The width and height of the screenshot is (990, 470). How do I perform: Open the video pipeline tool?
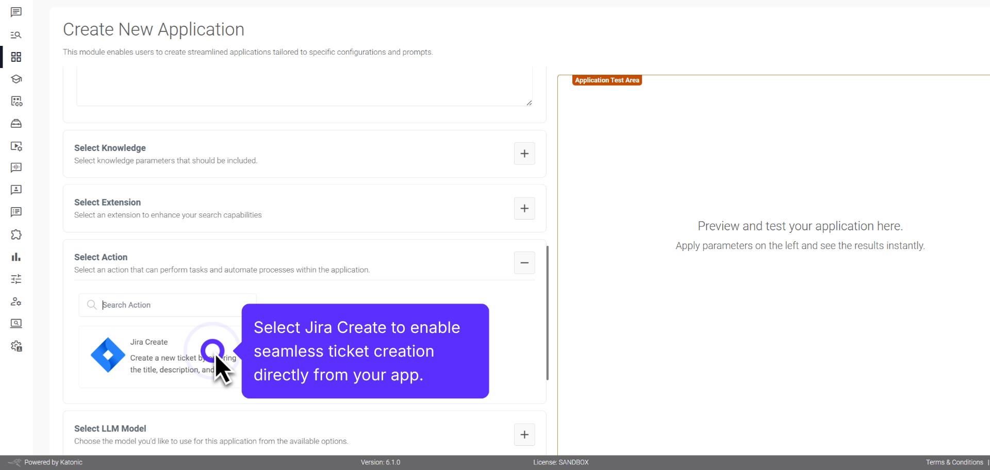16,146
